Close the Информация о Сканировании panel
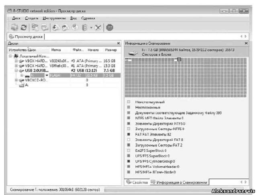This screenshot has width=257, height=195. click(246, 43)
